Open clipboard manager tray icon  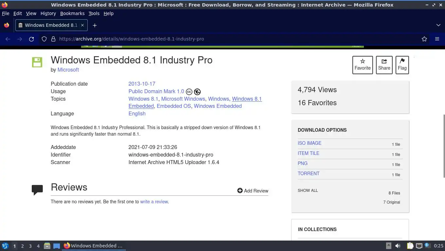tap(410, 246)
